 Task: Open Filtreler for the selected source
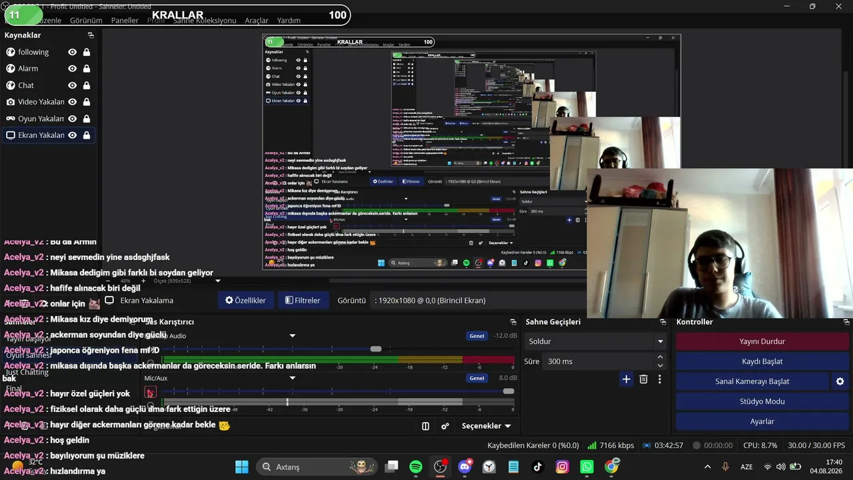[303, 301]
